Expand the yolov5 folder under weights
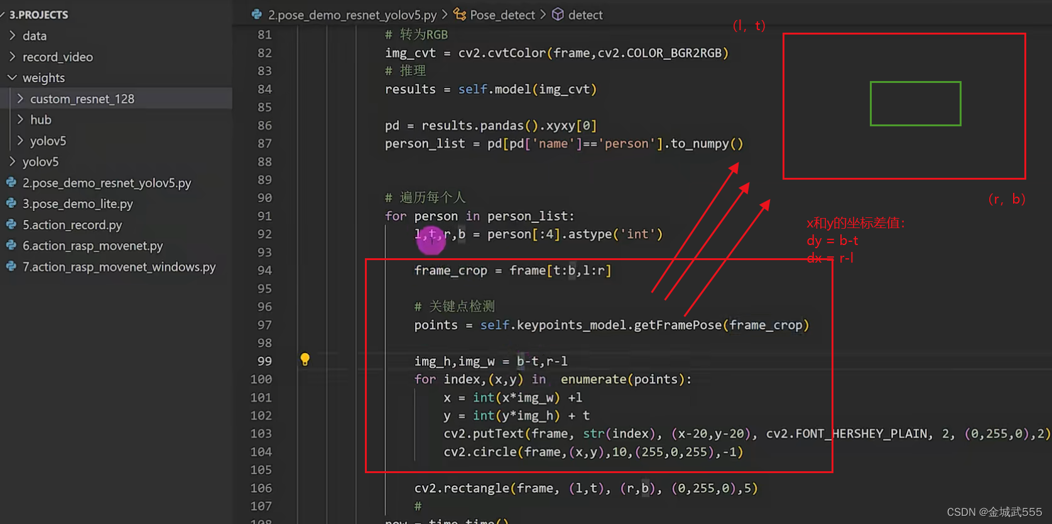 20,141
